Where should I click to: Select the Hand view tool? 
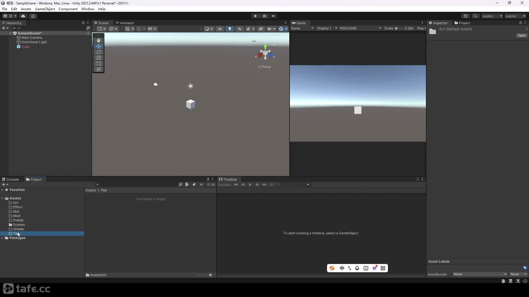click(x=98, y=40)
